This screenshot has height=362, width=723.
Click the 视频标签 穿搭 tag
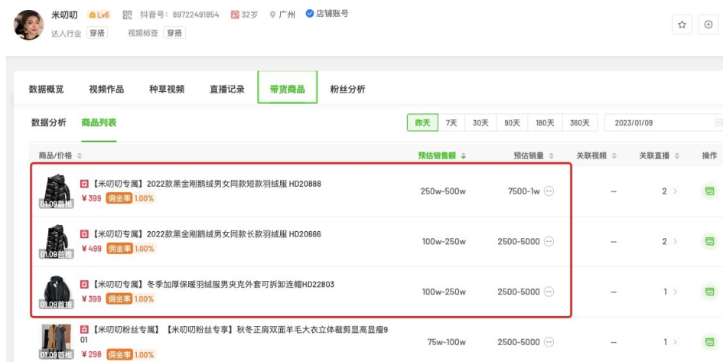[174, 33]
